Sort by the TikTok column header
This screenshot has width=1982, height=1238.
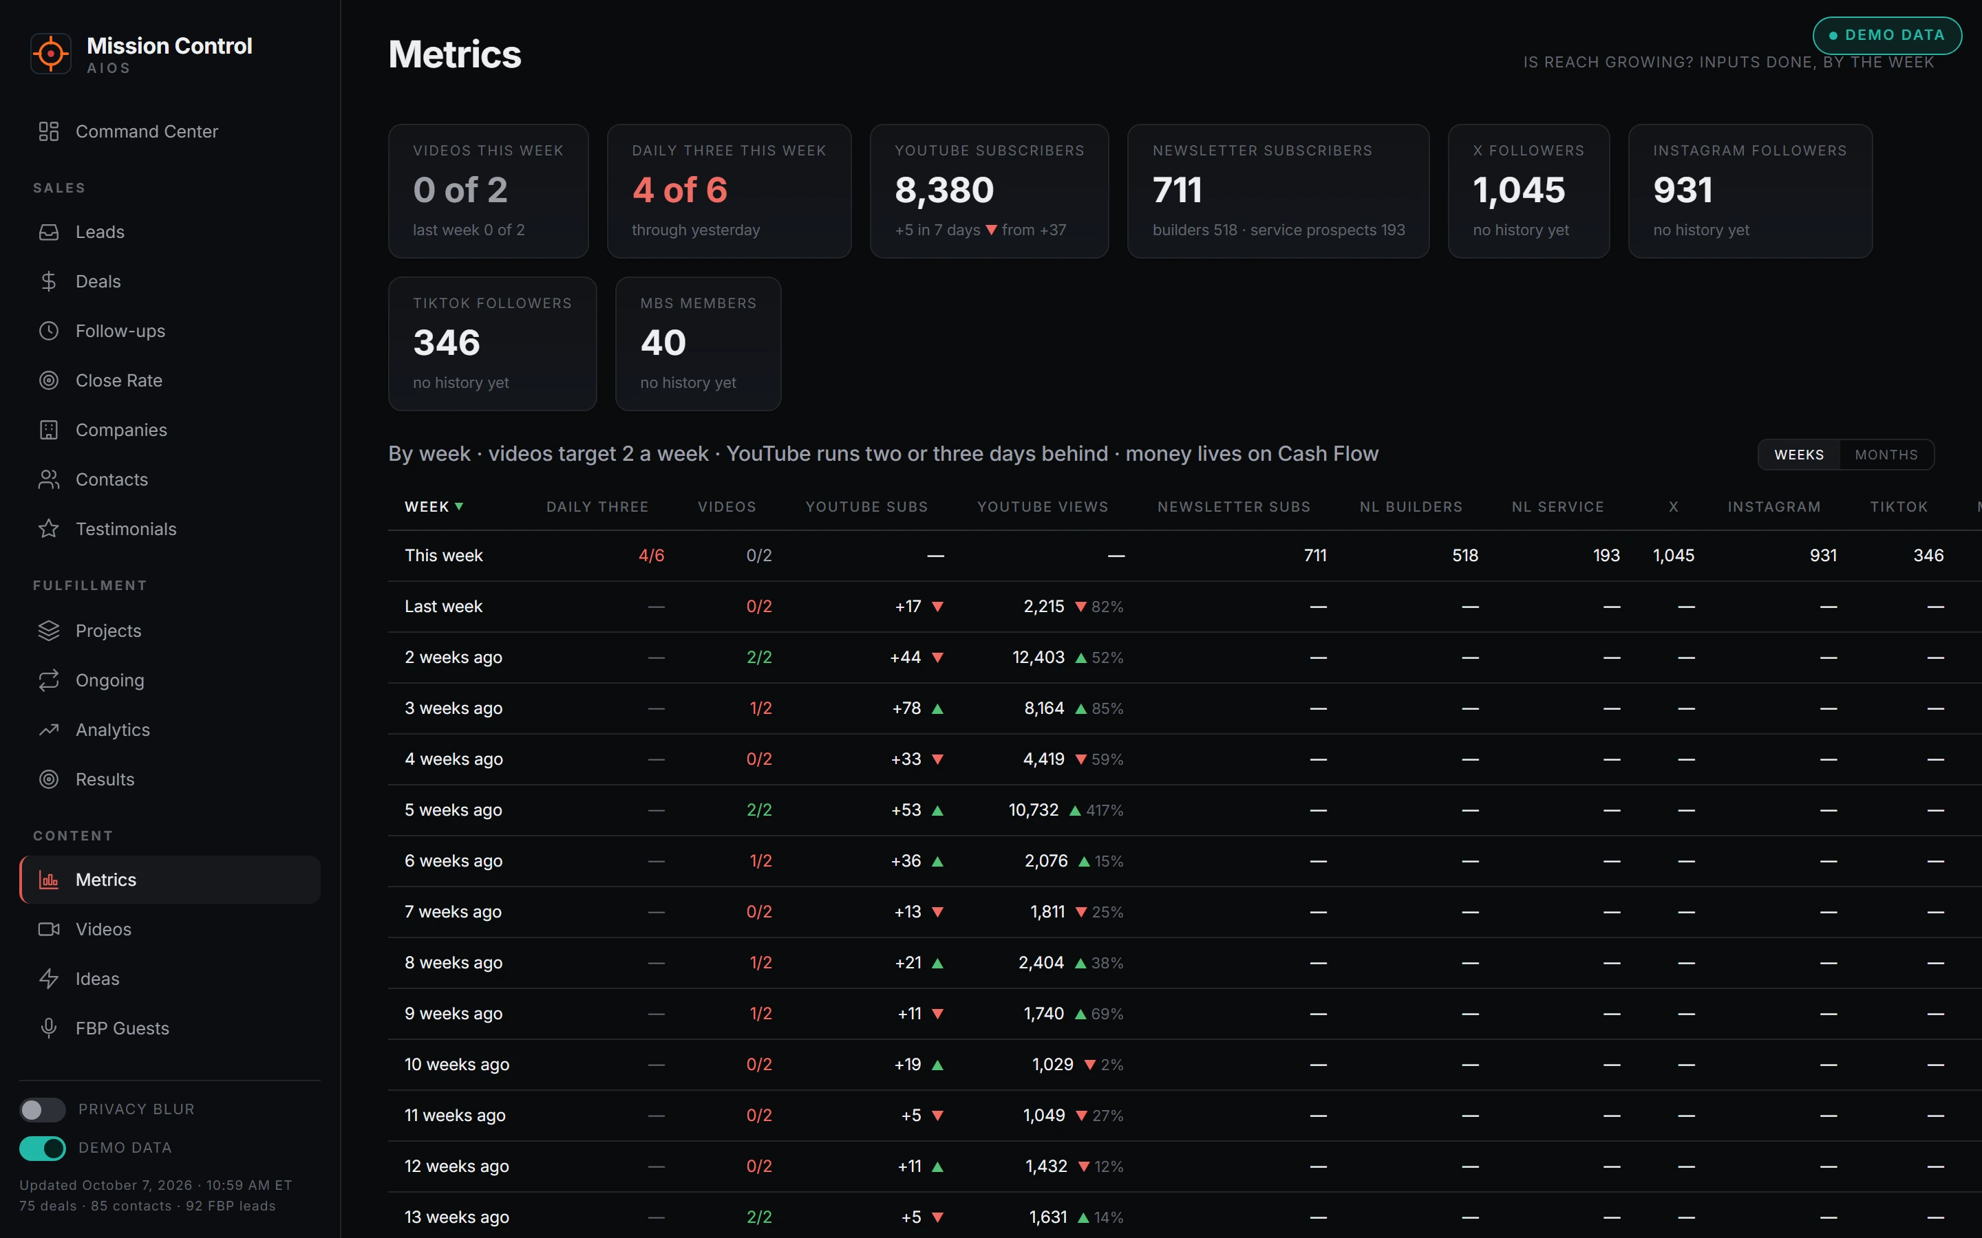click(1899, 507)
